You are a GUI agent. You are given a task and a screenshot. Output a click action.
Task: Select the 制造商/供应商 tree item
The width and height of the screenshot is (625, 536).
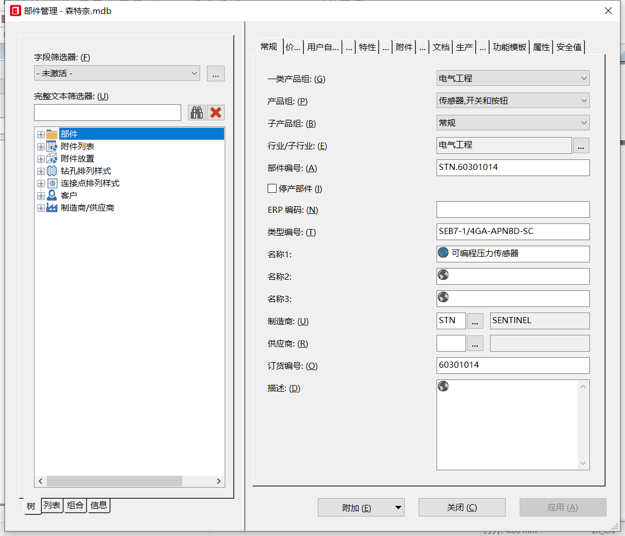[88, 208]
